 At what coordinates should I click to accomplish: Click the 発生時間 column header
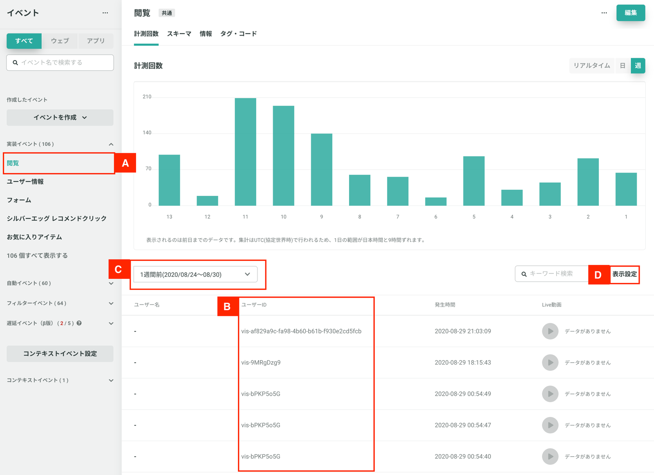point(445,305)
